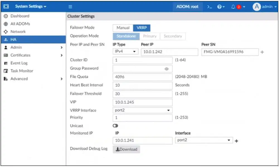
Task: Open the IP Type IPv4 dropdown
Action: (x=125, y=51)
